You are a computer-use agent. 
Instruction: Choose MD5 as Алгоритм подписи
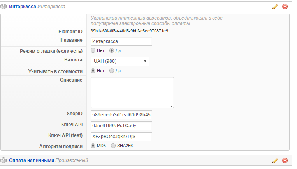[x=93, y=146]
